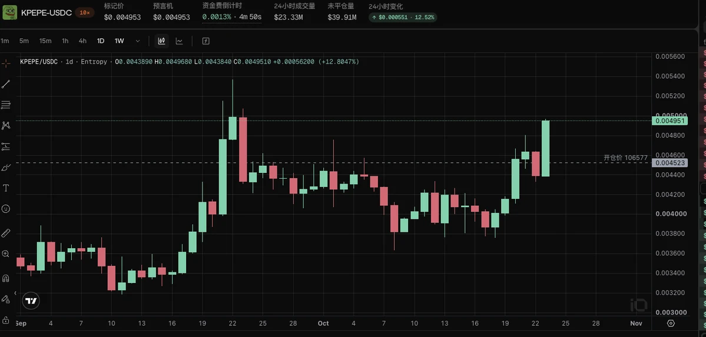Click the lightning quick action icon

pyautogui.click(x=205, y=41)
